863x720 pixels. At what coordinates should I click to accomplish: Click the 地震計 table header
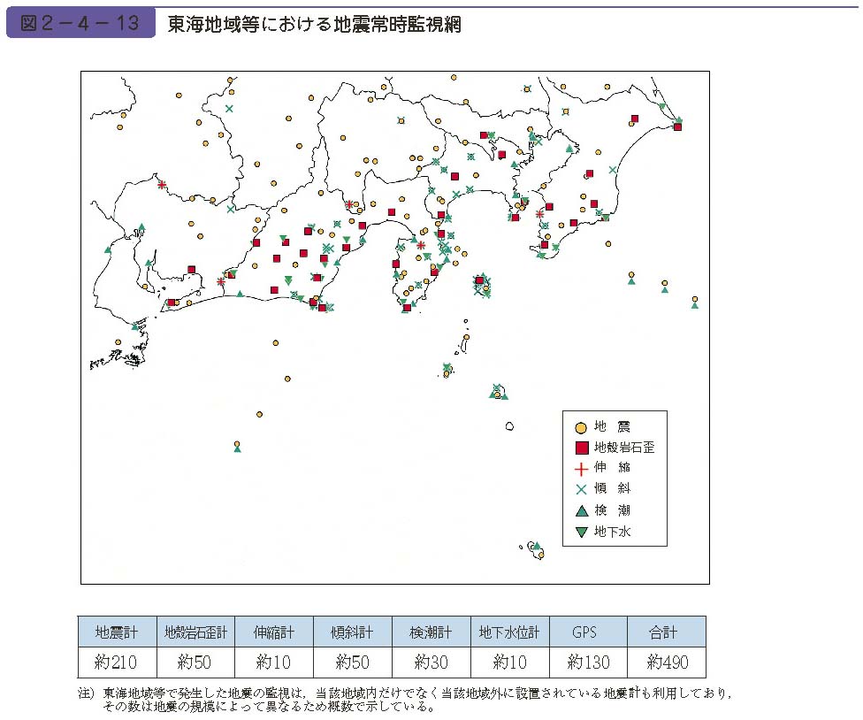coord(117,632)
